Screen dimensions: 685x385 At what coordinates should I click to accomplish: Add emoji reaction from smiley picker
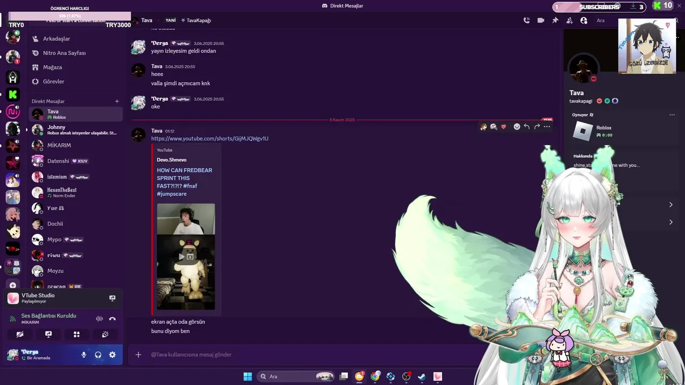pyautogui.click(x=516, y=127)
